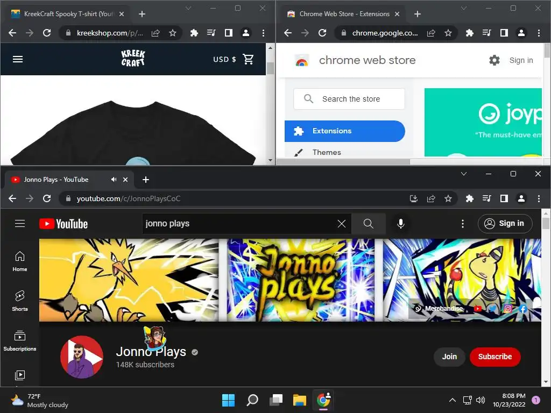Open taskbar Search
This screenshot has width=551, height=413.
click(252, 400)
